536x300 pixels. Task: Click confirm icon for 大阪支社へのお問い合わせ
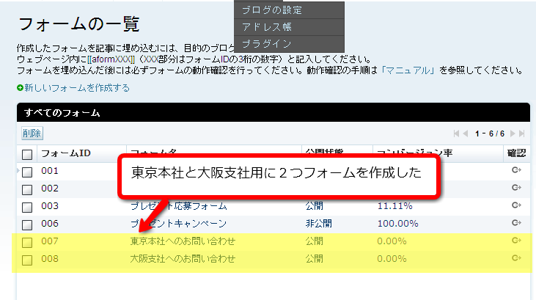(515, 259)
